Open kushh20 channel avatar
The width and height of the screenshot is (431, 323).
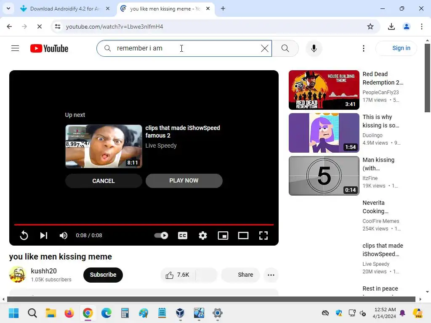(x=18, y=274)
